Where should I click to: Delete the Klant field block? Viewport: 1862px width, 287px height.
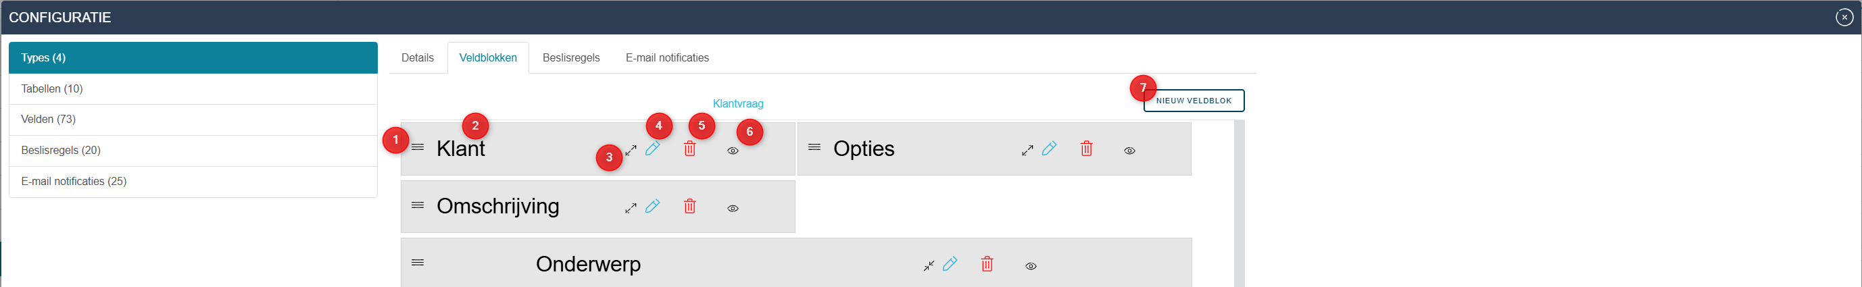(x=689, y=148)
